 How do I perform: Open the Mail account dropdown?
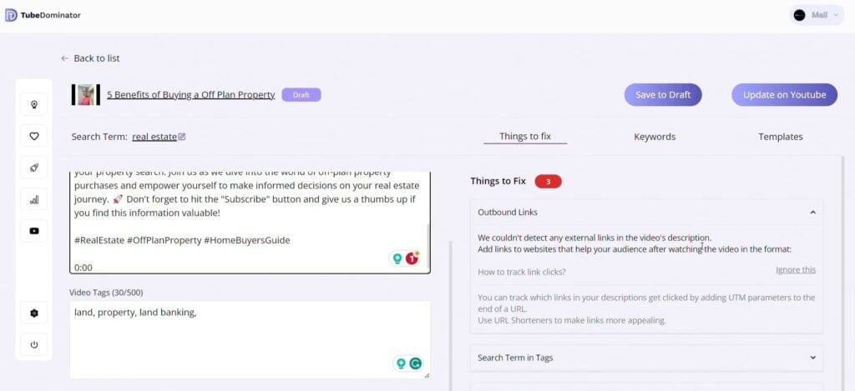tap(817, 15)
